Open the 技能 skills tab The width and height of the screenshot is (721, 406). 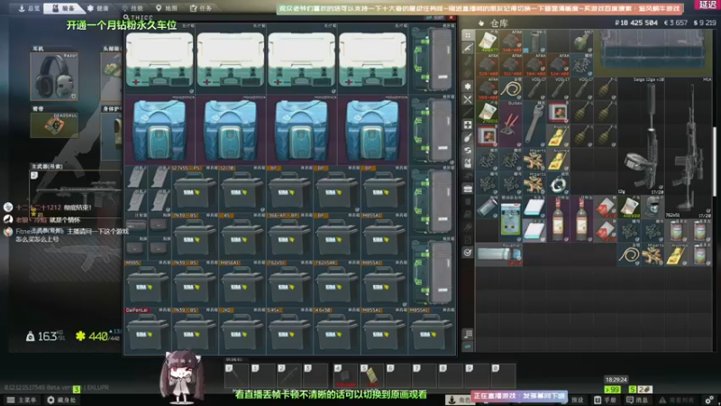(x=132, y=8)
